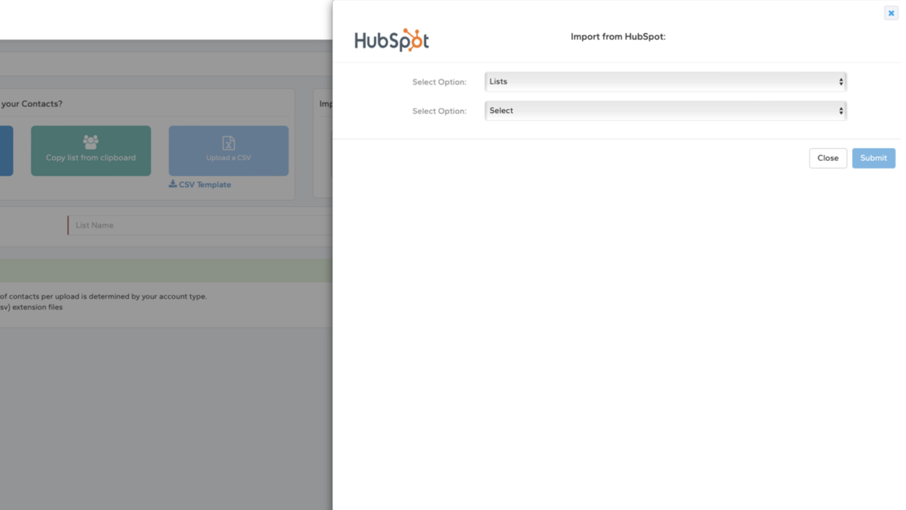Viewport: 906px width, 510px height.
Task: Click the partially visible blue button on left
Action: [6, 151]
